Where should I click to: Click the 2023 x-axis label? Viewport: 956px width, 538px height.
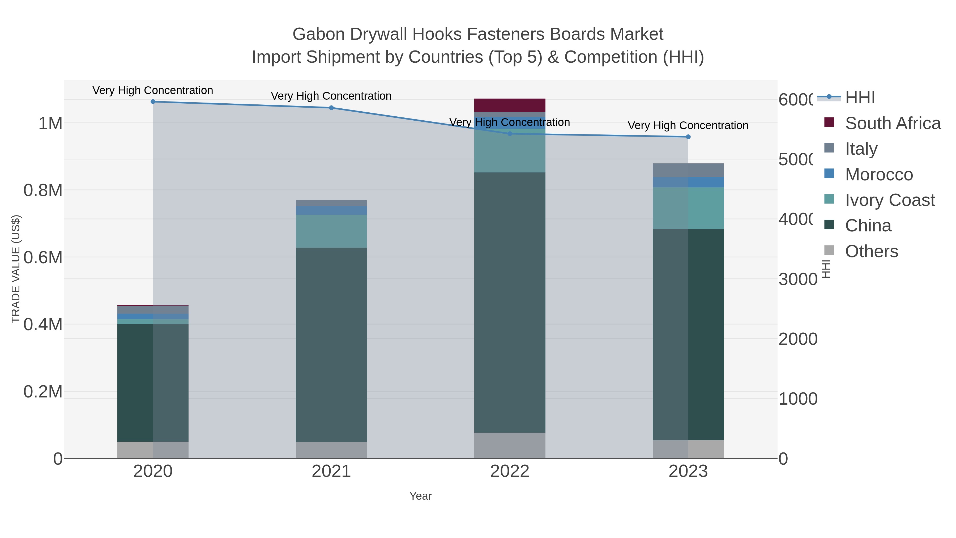688,472
